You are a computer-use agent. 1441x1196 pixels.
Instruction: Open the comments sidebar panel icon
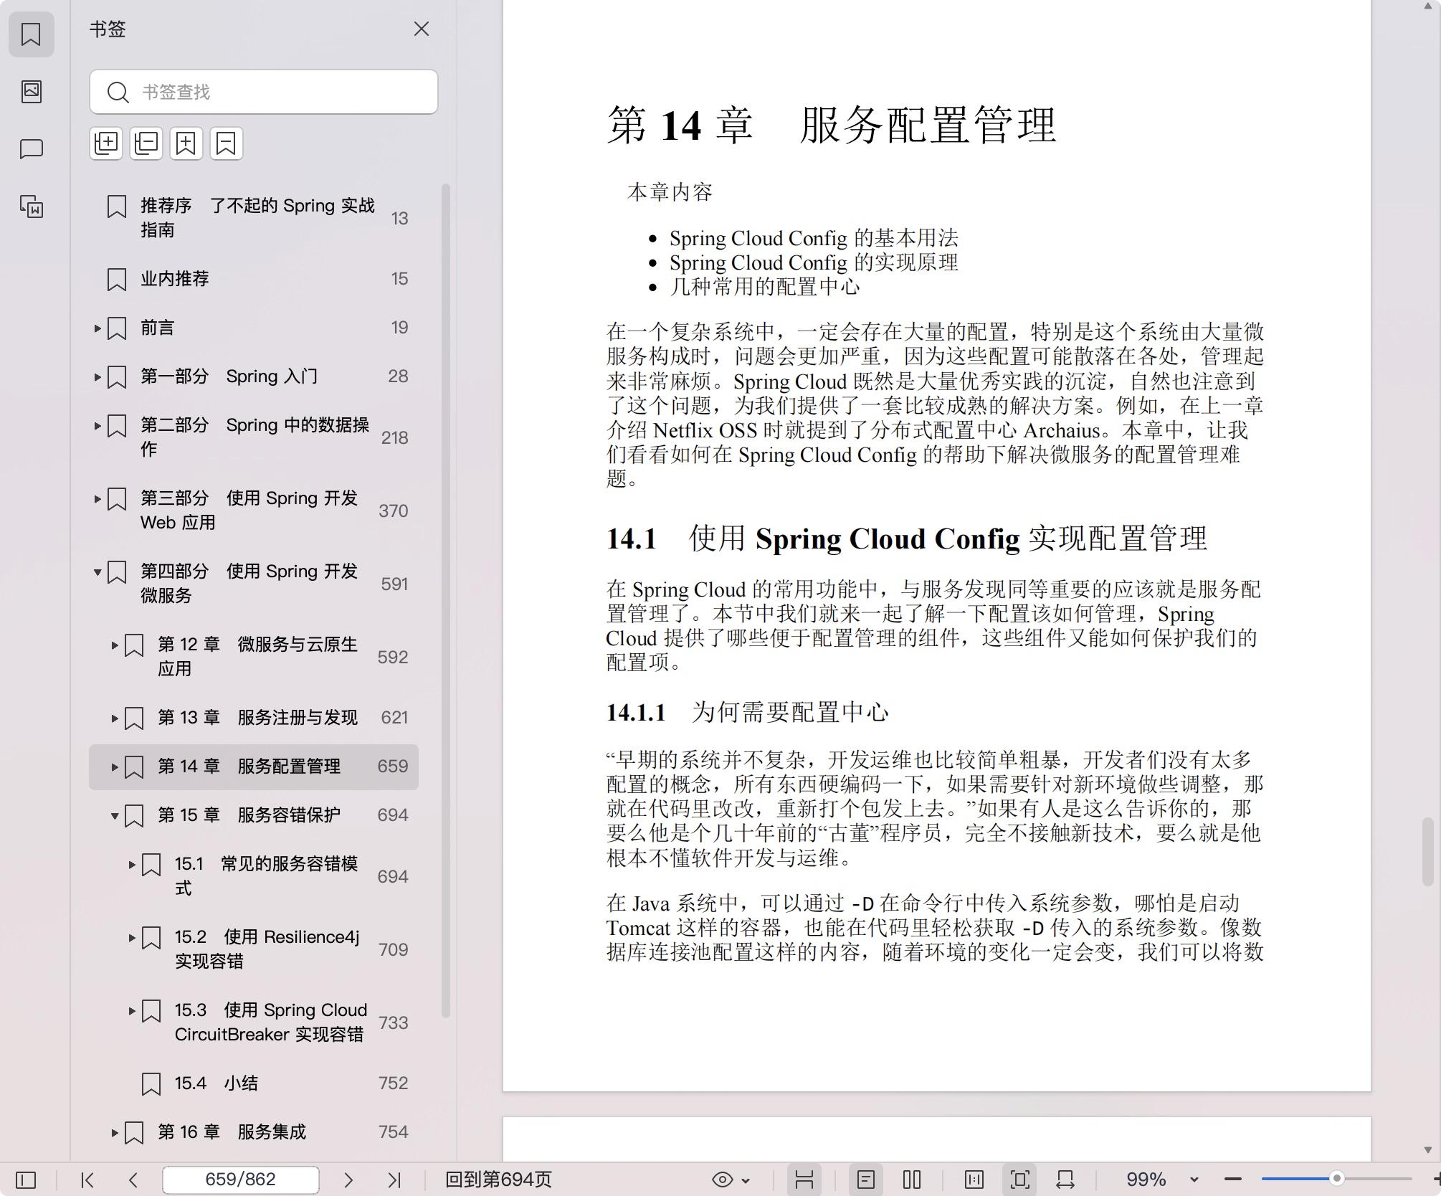click(31, 149)
